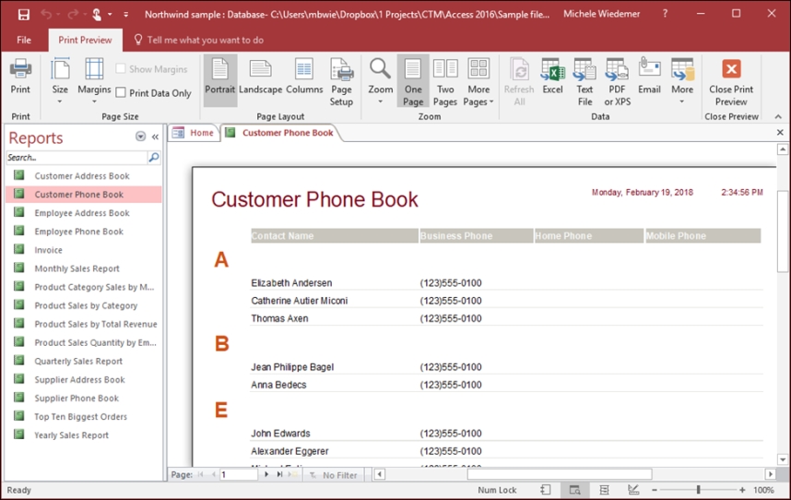Click the page number field

click(239, 474)
